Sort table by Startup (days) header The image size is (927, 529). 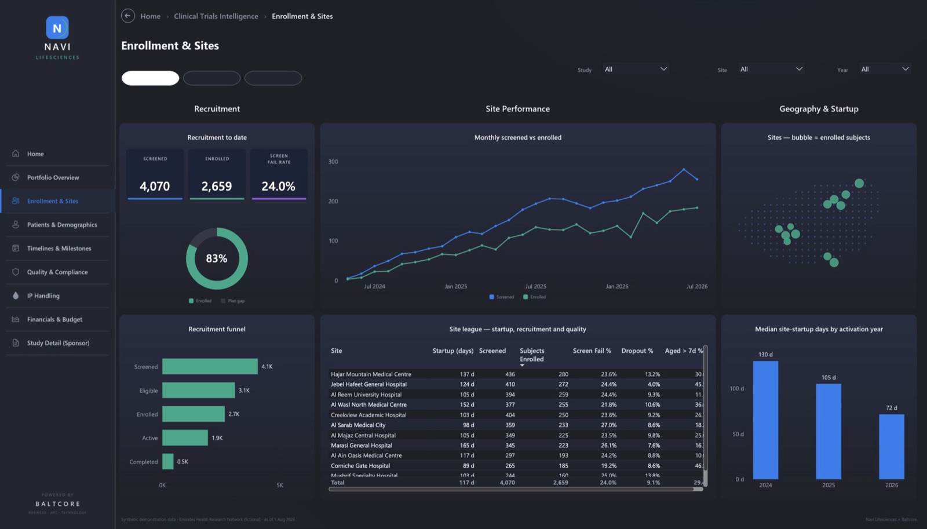tap(453, 351)
